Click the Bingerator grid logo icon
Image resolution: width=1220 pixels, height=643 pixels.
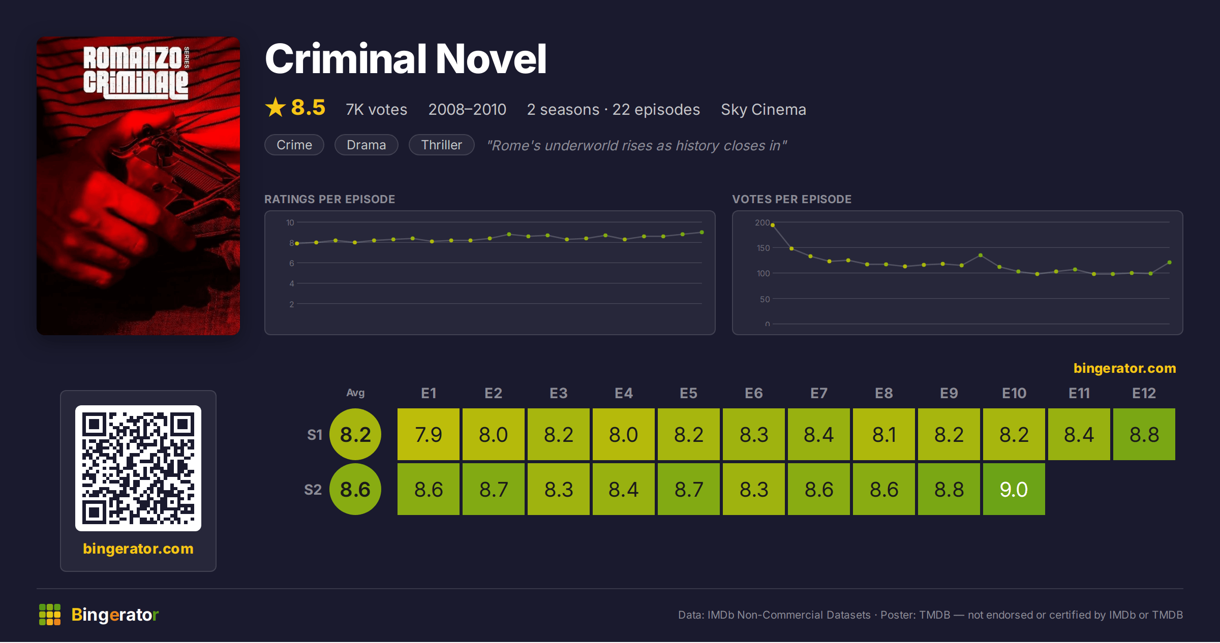coord(50,615)
